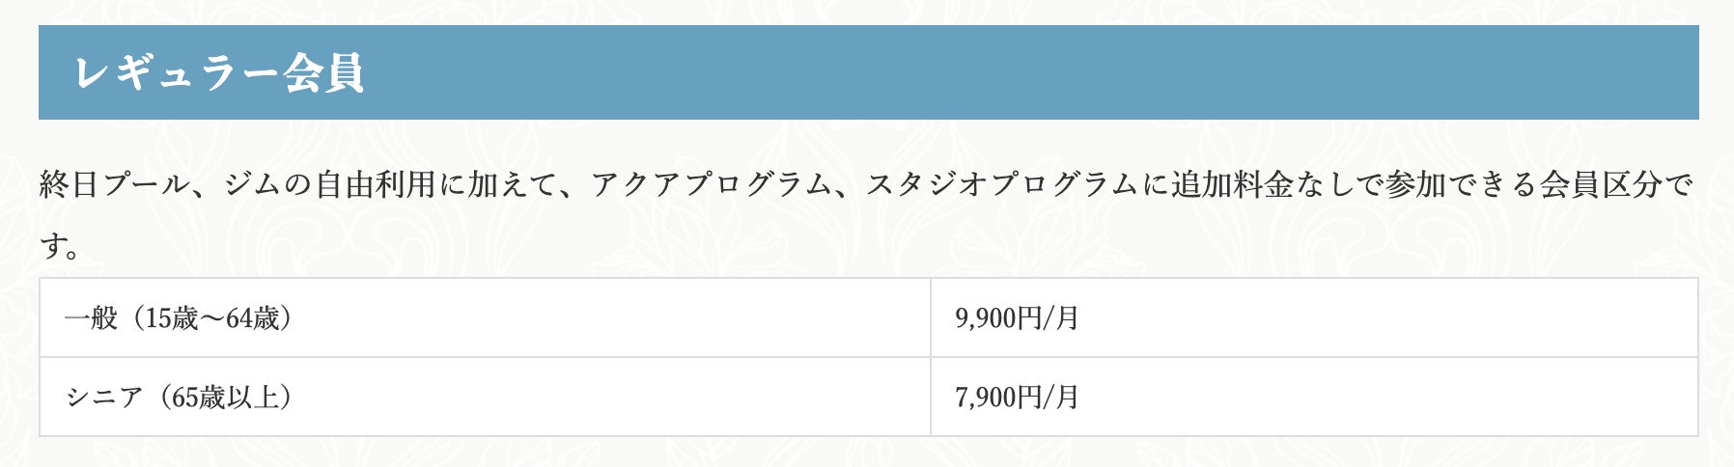Click the 65歳以上 age text
This screenshot has width=1734, height=467.
(226, 397)
